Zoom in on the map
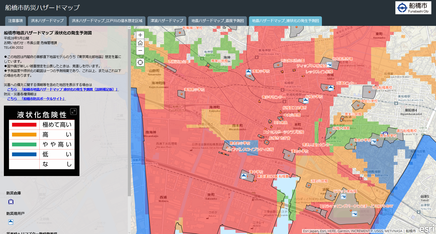 [140, 35]
